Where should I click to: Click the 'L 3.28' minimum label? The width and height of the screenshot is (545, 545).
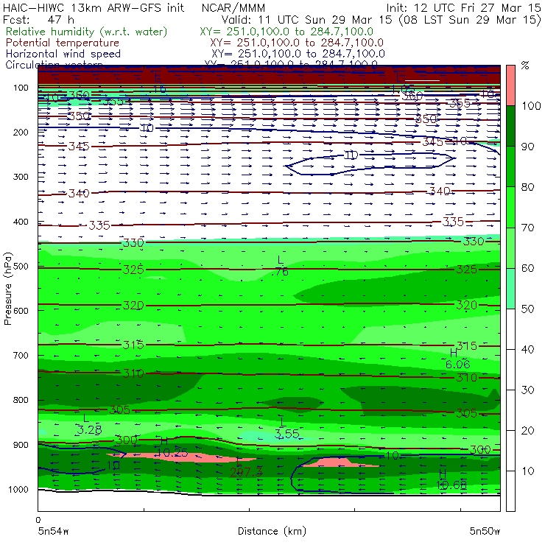pyautogui.click(x=89, y=425)
